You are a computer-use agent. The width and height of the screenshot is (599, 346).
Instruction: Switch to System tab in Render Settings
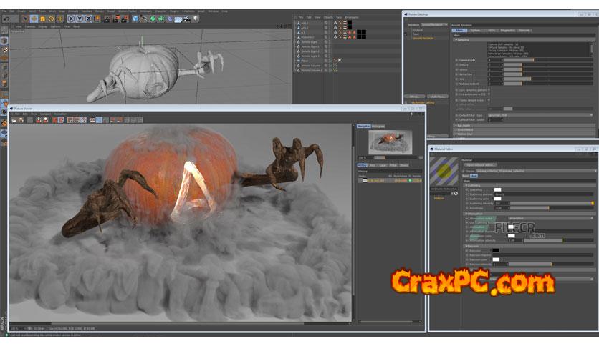476,31
